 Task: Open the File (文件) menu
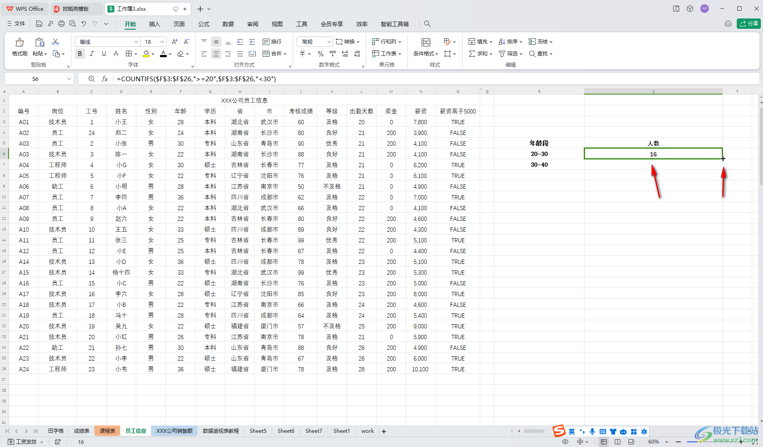click(x=16, y=24)
